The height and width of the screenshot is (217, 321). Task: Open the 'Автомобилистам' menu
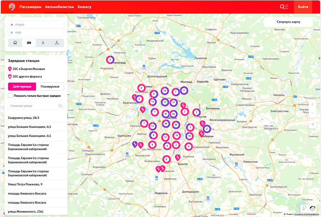click(x=59, y=7)
